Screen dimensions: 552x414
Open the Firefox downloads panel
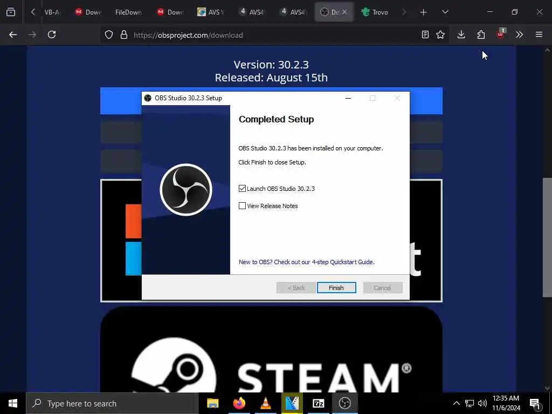[461, 34]
